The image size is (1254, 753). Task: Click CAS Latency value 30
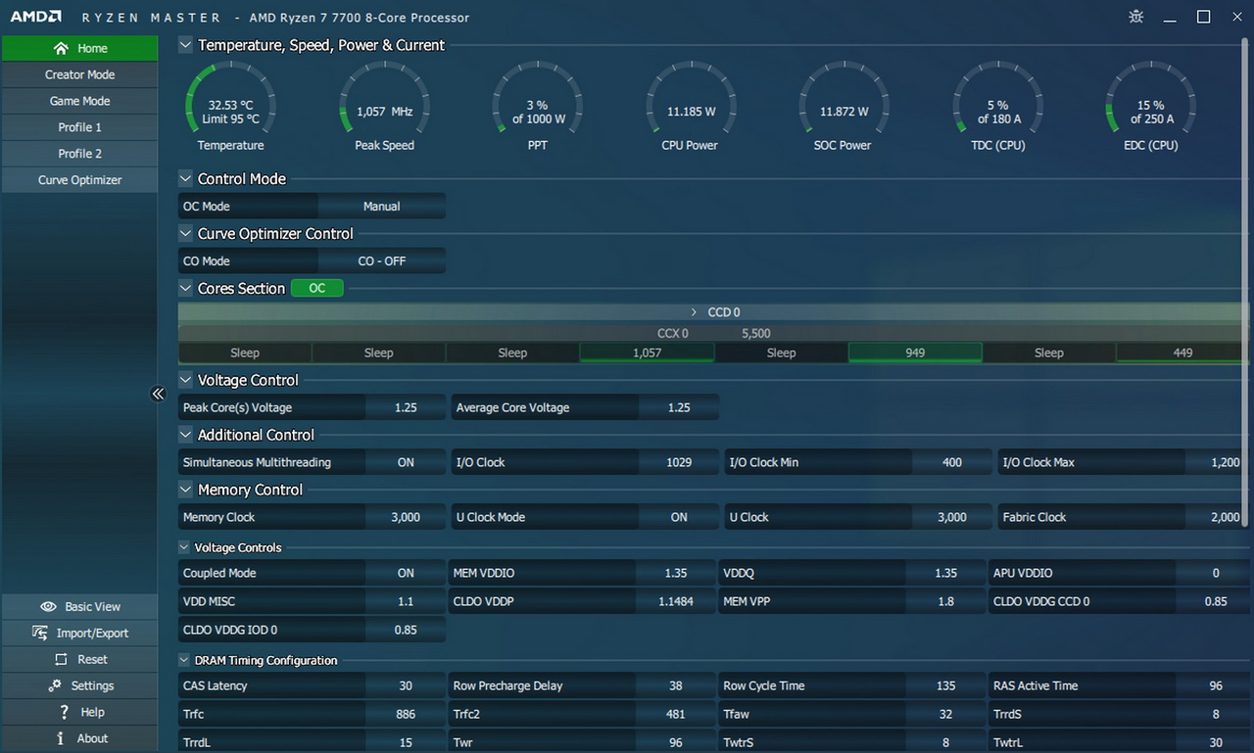[406, 685]
